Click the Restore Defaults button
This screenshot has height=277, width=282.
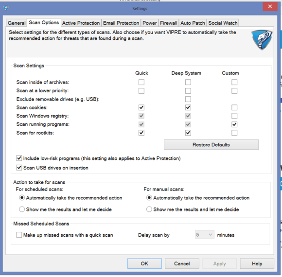click(x=211, y=144)
